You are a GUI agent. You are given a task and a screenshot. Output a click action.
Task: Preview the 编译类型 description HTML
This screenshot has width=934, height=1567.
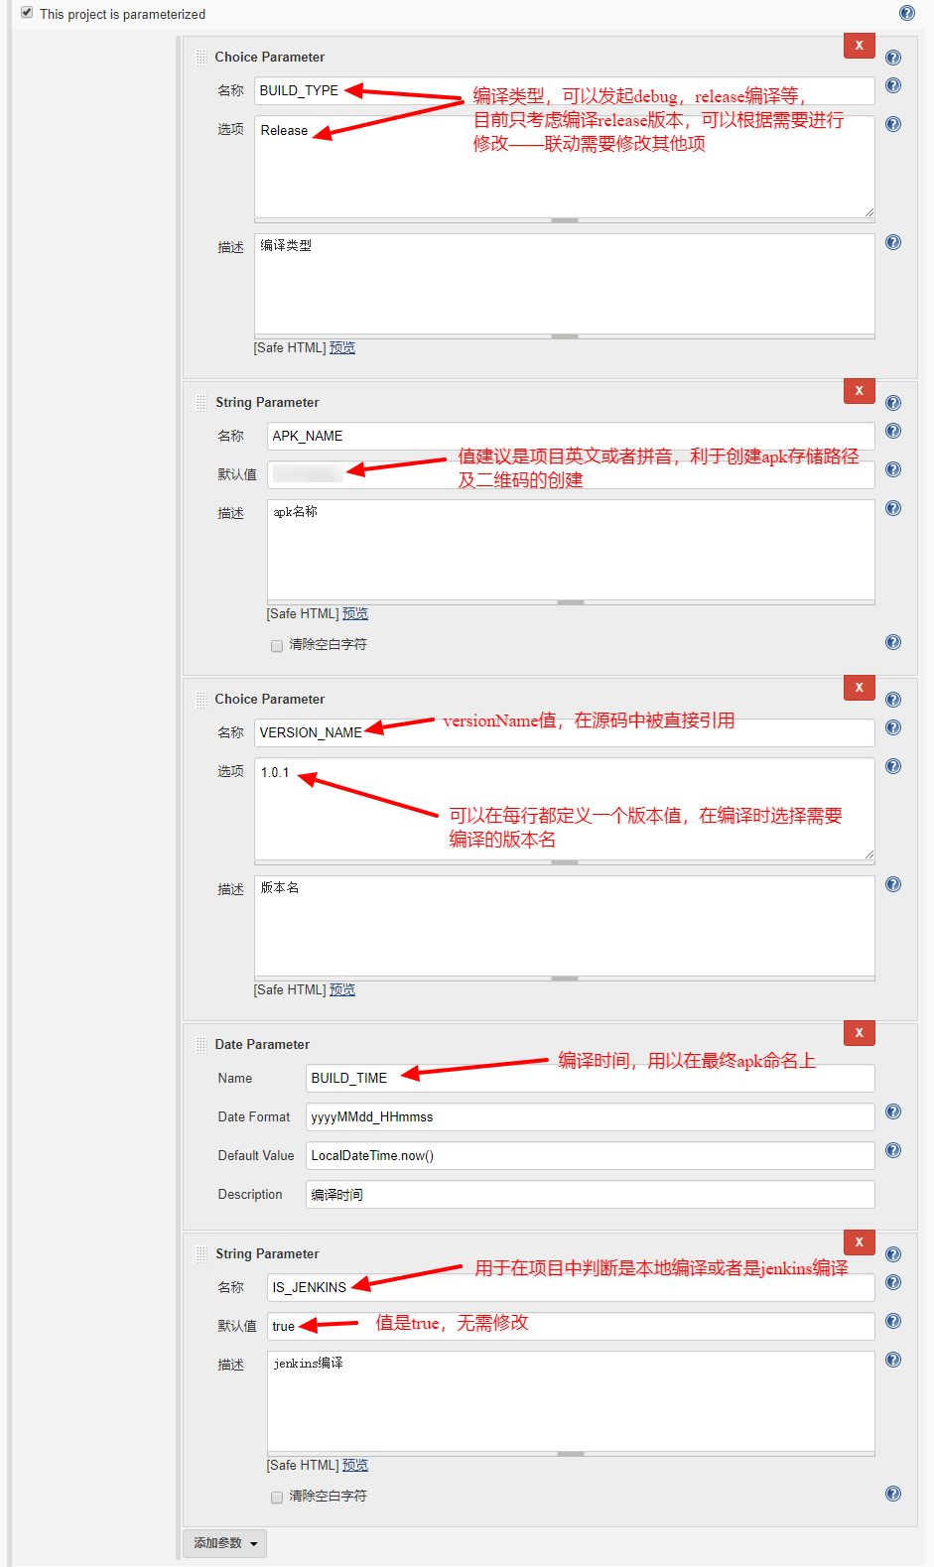tap(341, 347)
